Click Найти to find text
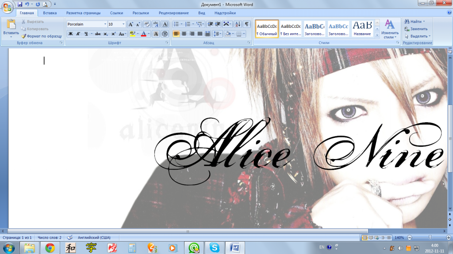Viewport: 453px width, 254px height. pyautogui.click(x=415, y=22)
